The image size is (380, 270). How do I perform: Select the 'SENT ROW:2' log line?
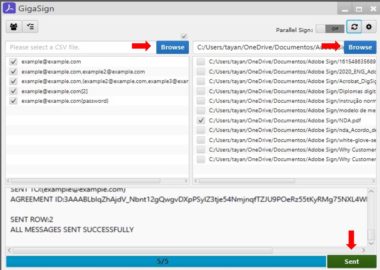(32, 219)
